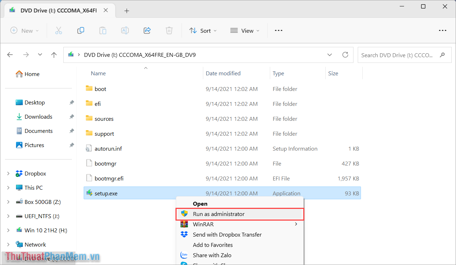
Task: Click Add to Favorites in the context menu
Action: [214, 245]
